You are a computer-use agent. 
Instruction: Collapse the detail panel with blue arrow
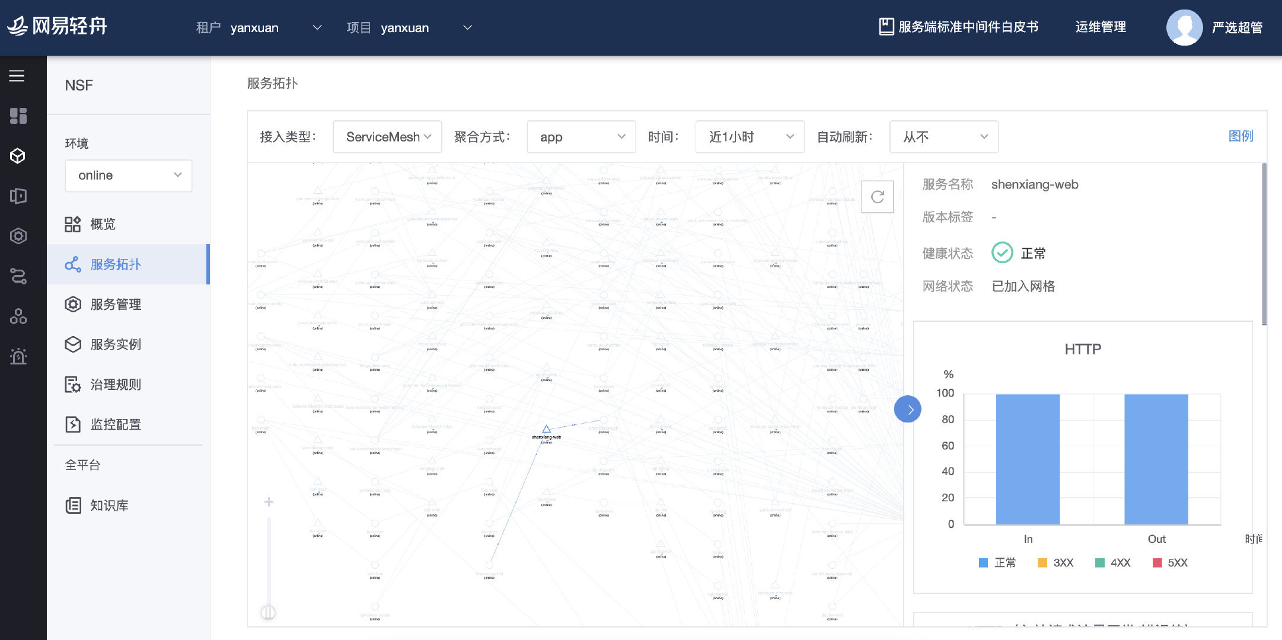coord(908,409)
